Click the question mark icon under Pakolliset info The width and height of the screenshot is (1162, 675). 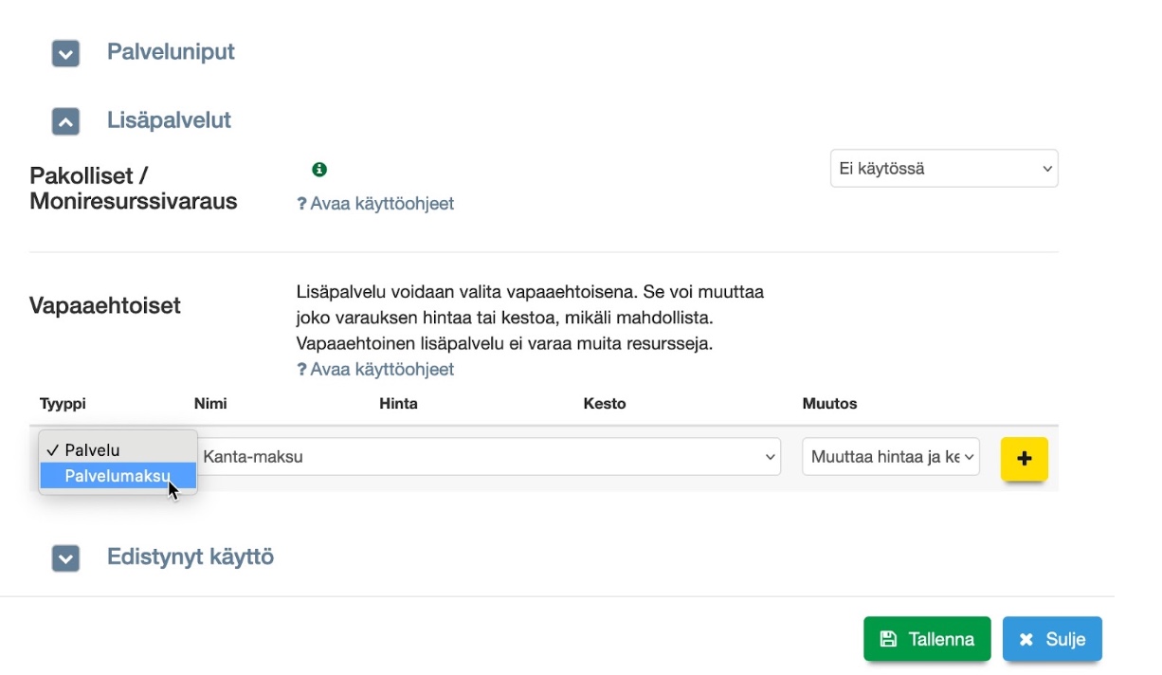point(301,204)
